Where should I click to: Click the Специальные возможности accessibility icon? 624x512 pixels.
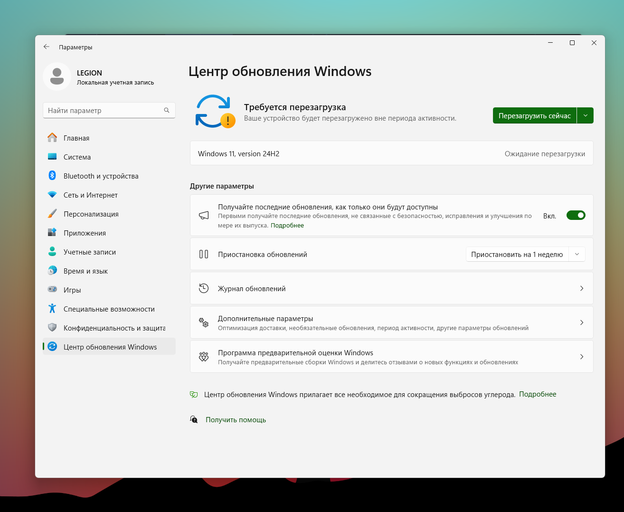[x=52, y=309]
